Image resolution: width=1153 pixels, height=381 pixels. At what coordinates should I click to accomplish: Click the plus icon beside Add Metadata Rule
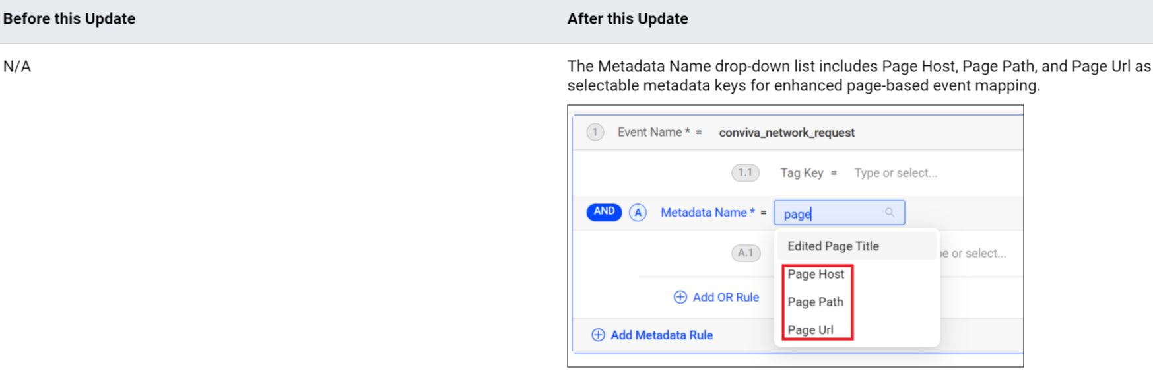coord(598,335)
